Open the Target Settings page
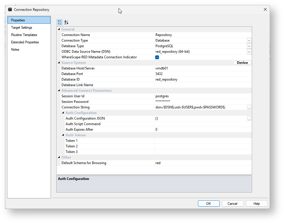284x223 pixels. [29, 28]
